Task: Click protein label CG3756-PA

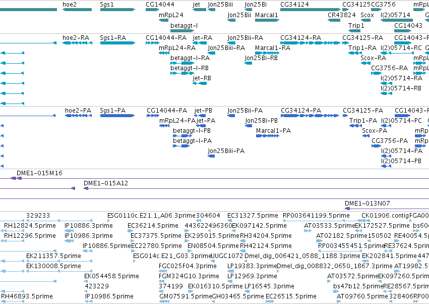Action: pyautogui.click(x=390, y=141)
